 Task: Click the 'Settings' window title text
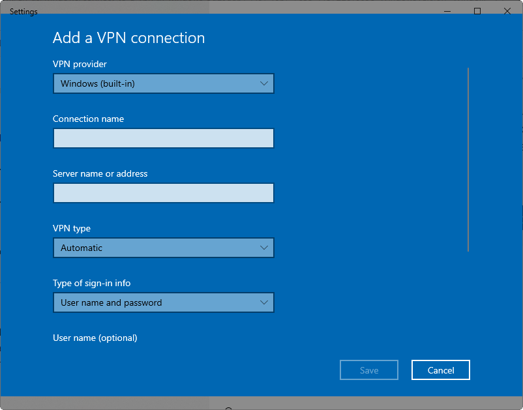[x=23, y=12]
